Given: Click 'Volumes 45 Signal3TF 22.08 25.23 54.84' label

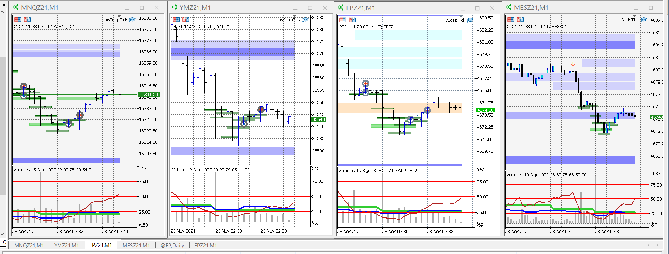Looking at the screenshot, I should click(x=54, y=170).
